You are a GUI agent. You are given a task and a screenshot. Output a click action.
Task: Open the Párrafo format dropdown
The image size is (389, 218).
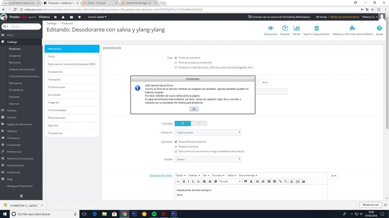coord(230,181)
